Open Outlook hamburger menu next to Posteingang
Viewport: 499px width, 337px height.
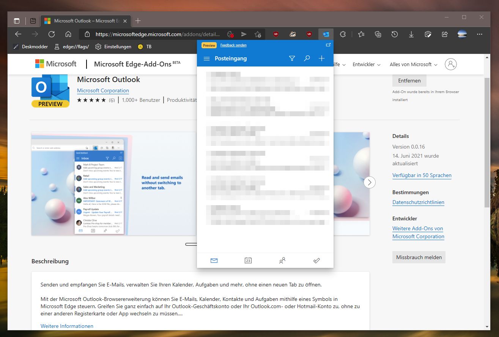207,59
